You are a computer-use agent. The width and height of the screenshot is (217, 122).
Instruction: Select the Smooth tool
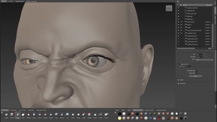tap(12, 115)
